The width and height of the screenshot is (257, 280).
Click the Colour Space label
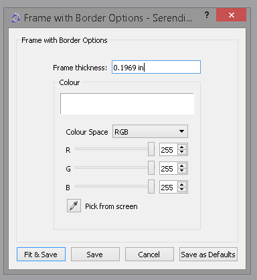pos(87,132)
